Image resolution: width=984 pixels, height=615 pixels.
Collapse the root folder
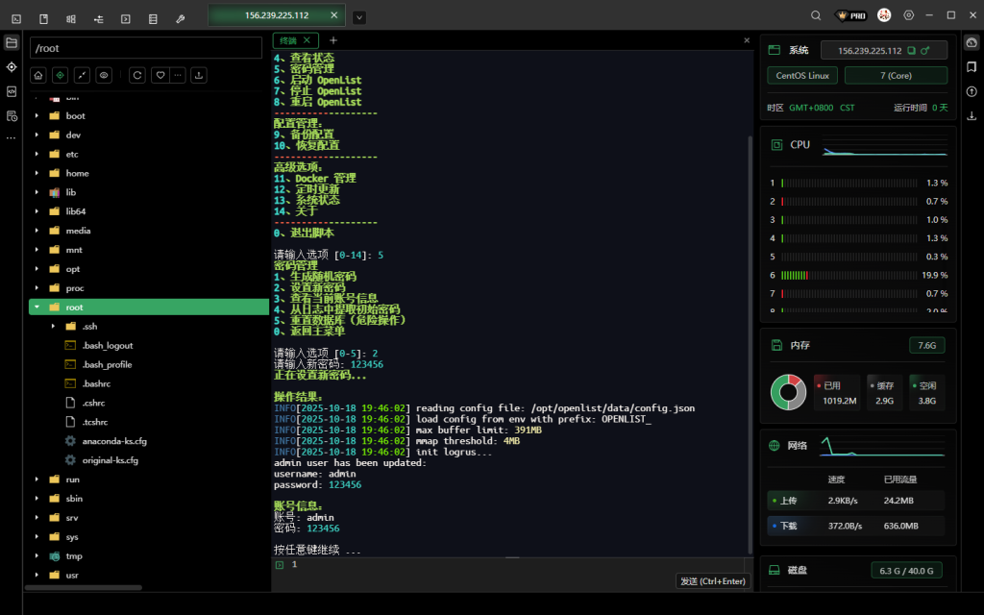37,307
